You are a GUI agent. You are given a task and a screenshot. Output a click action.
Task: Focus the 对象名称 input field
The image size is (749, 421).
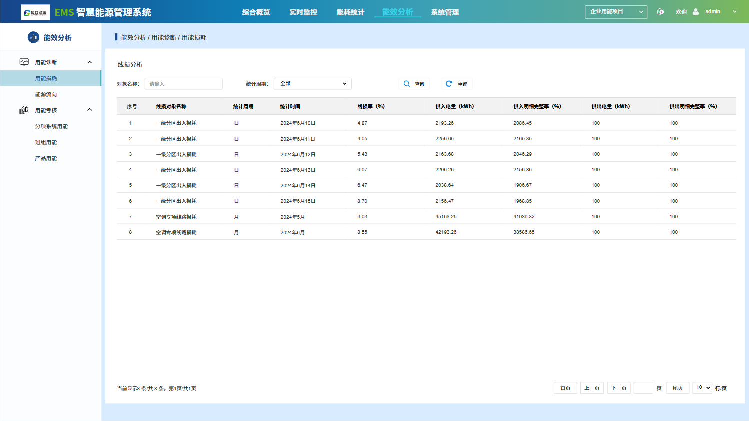click(x=183, y=84)
